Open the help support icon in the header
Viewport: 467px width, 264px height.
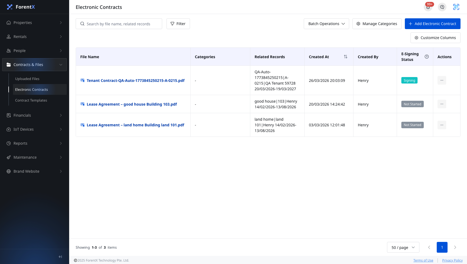click(442, 7)
